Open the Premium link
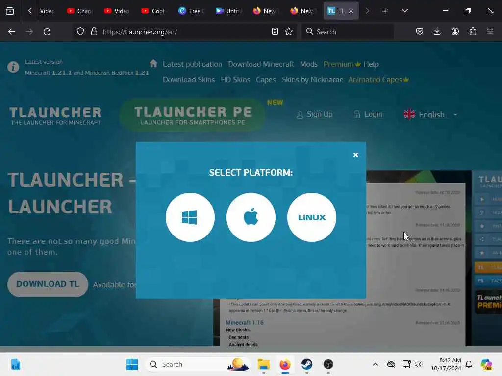502x376 pixels. 342,64
